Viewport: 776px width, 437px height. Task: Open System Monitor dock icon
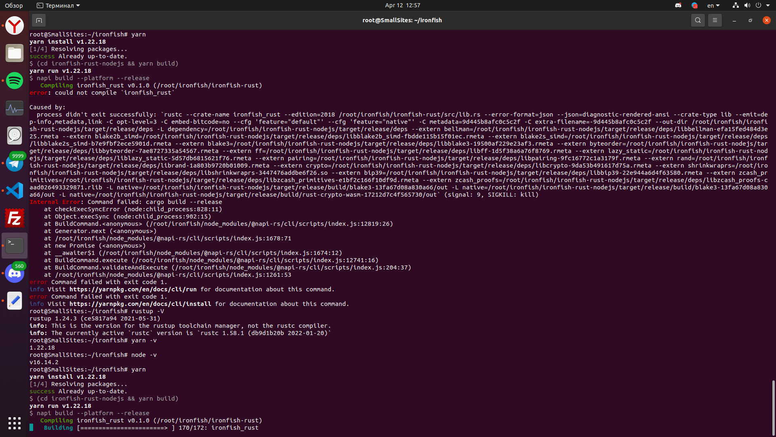click(15, 108)
